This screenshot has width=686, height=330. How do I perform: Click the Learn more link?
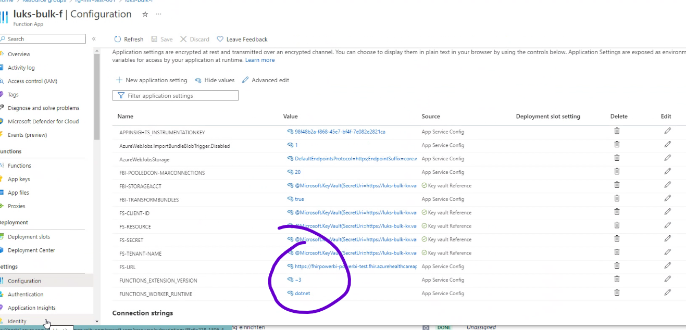click(x=260, y=60)
